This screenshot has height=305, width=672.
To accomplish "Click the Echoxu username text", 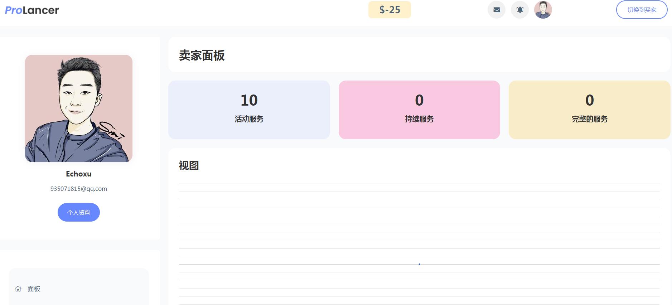I will pos(79,174).
